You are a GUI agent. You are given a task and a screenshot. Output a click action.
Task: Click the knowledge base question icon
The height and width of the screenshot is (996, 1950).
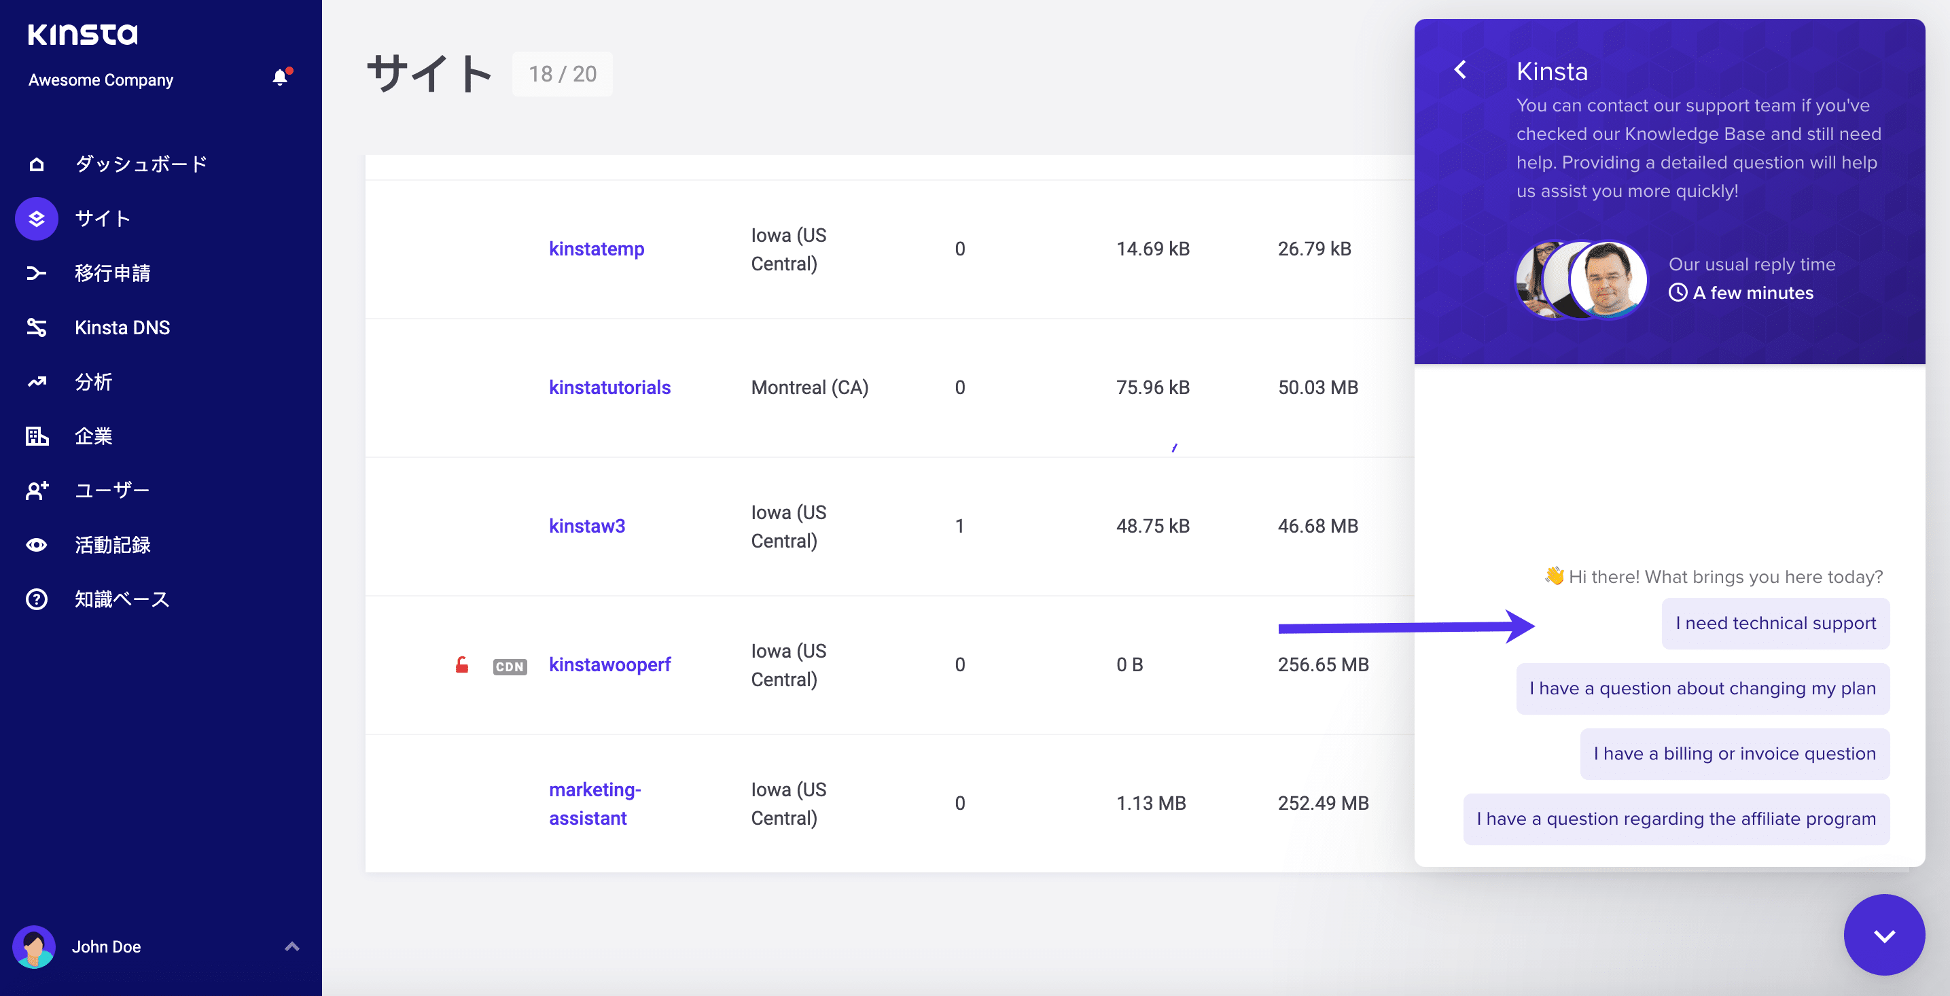pyautogui.click(x=36, y=599)
